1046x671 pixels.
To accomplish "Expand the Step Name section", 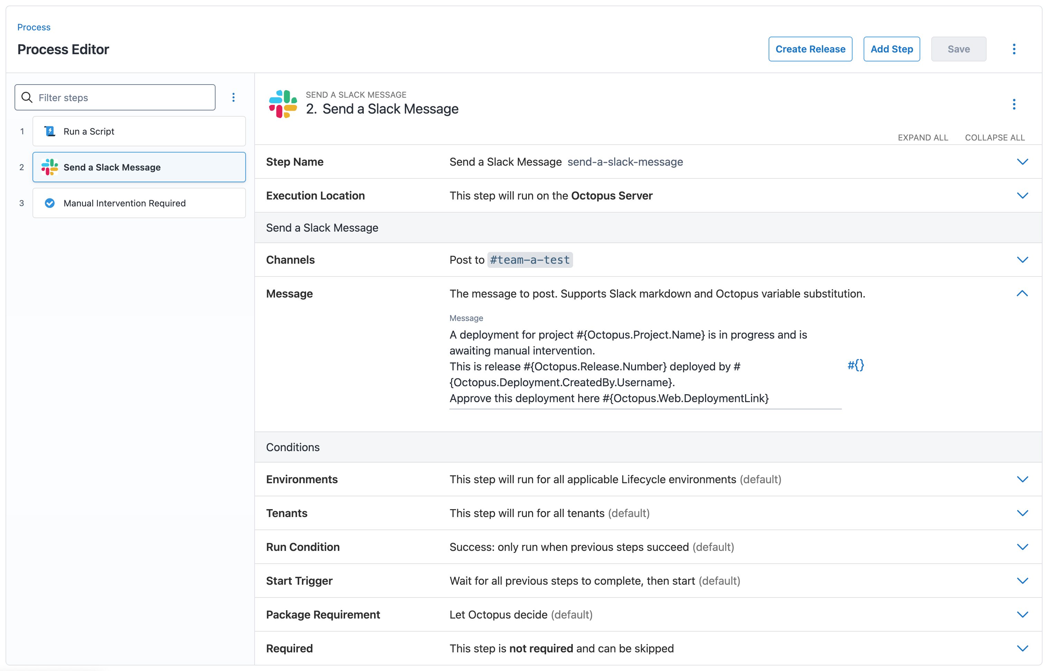I will coord(1022,162).
